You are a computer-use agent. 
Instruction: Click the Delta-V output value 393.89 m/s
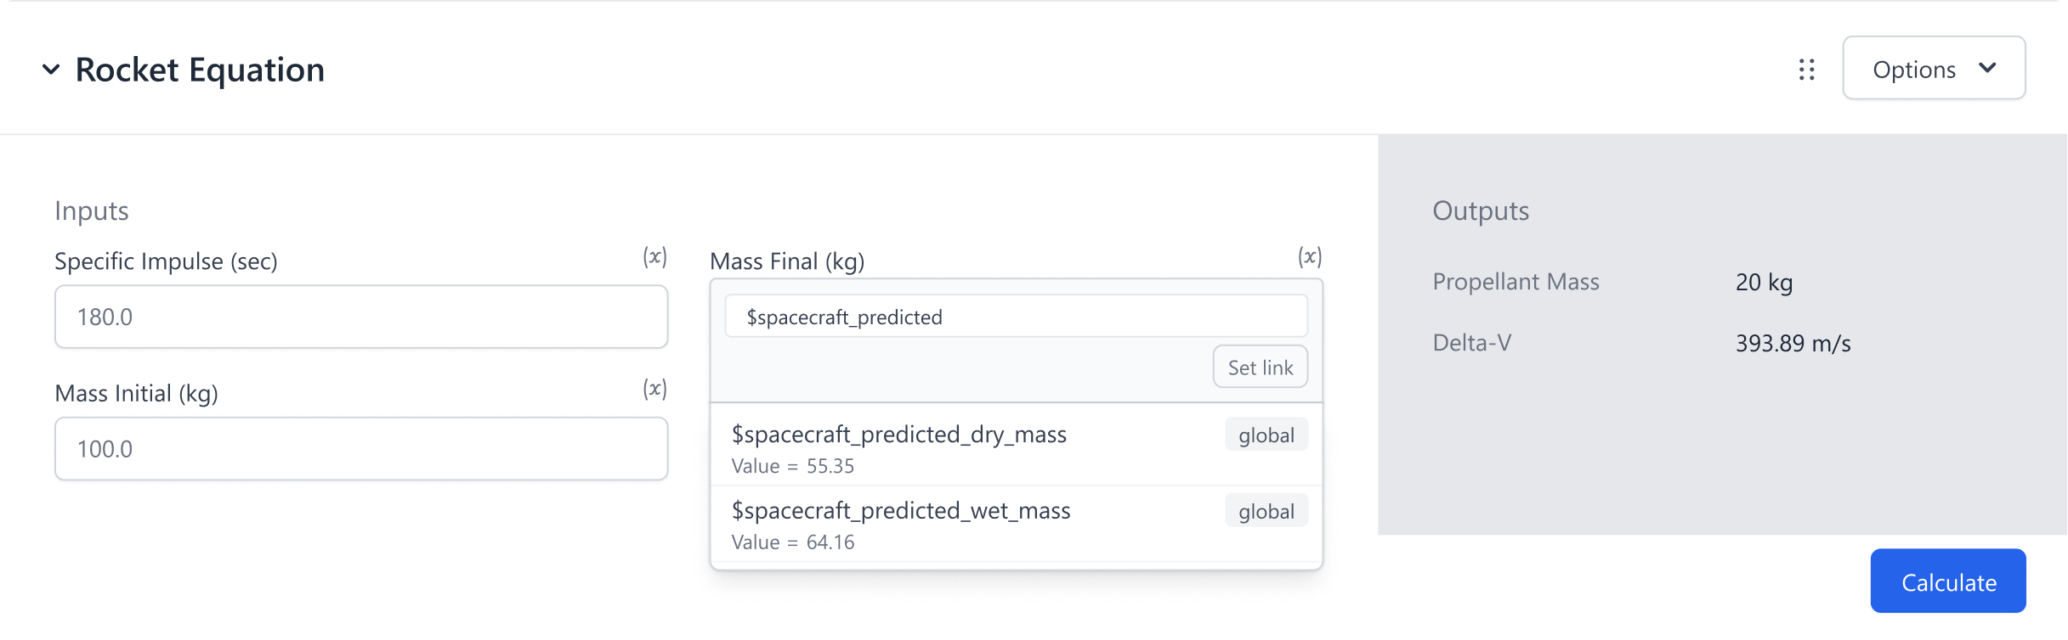coord(1793,344)
